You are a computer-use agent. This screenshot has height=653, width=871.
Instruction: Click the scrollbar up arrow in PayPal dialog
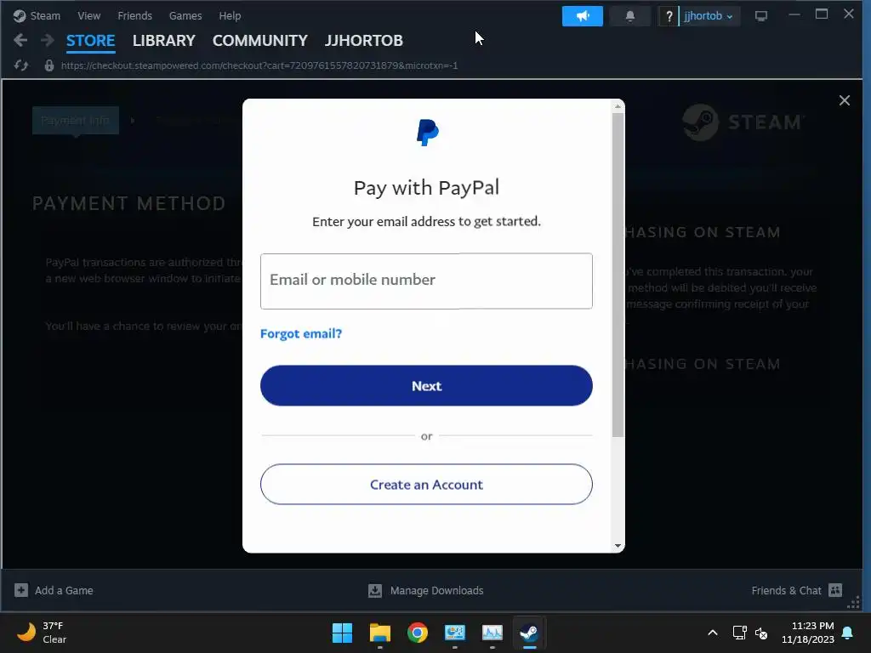618,105
